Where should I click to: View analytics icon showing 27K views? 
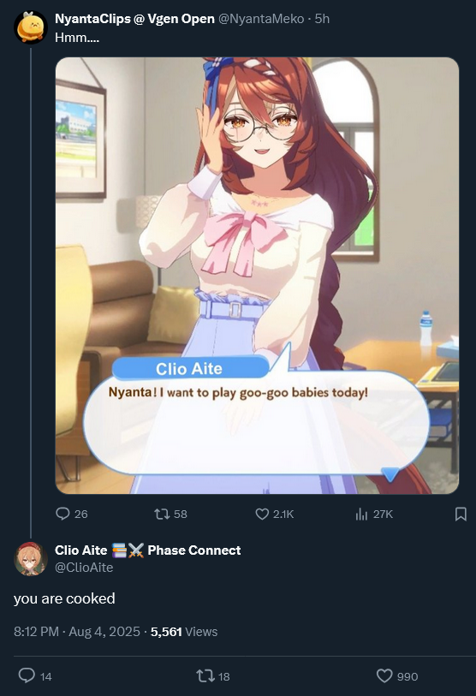click(x=361, y=514)
